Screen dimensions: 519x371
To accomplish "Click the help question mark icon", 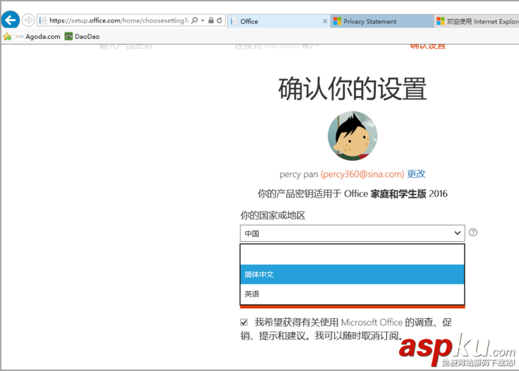I will click(x=473, y=232).
